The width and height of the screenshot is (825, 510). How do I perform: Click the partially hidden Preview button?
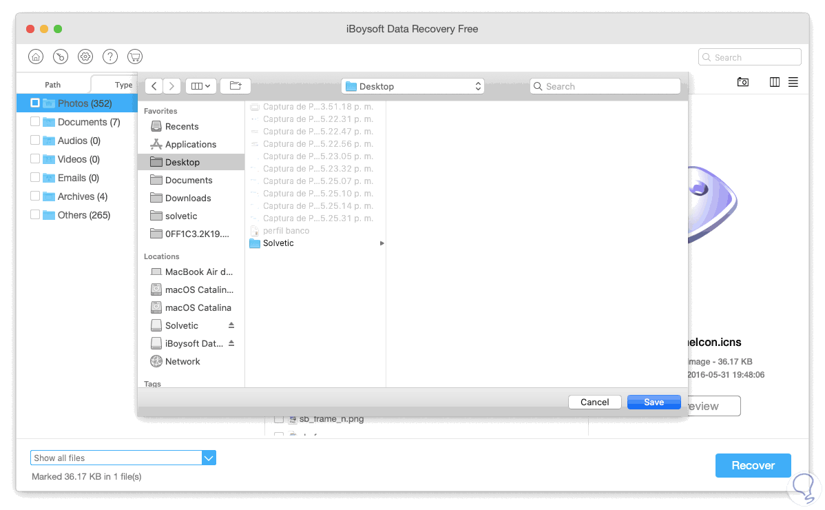[x=714, y=406]
